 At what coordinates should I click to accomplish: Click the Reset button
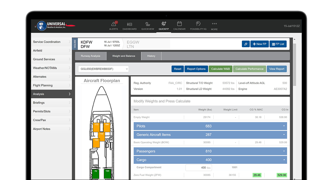tap(178, 69)
